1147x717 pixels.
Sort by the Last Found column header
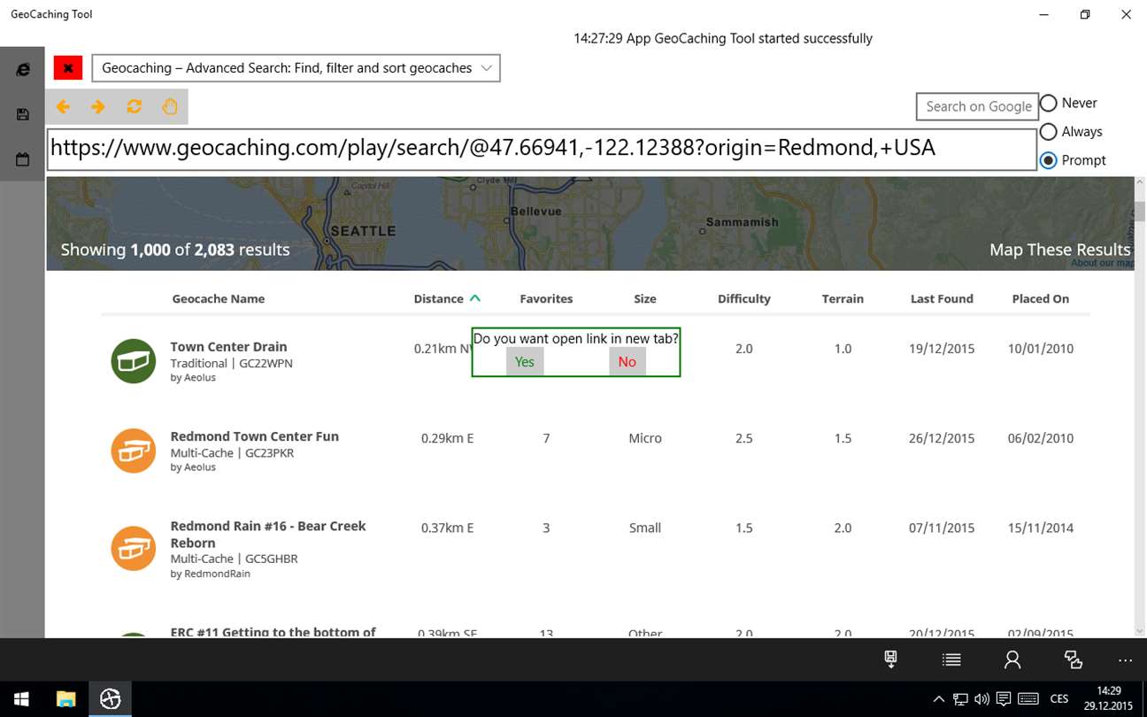click(942, 298)
